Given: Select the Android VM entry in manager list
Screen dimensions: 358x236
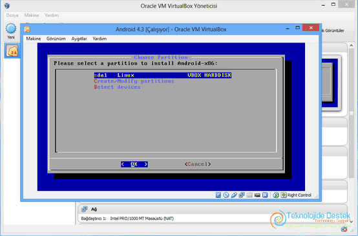Looking at the screenshot, I should tap(12, 50).
